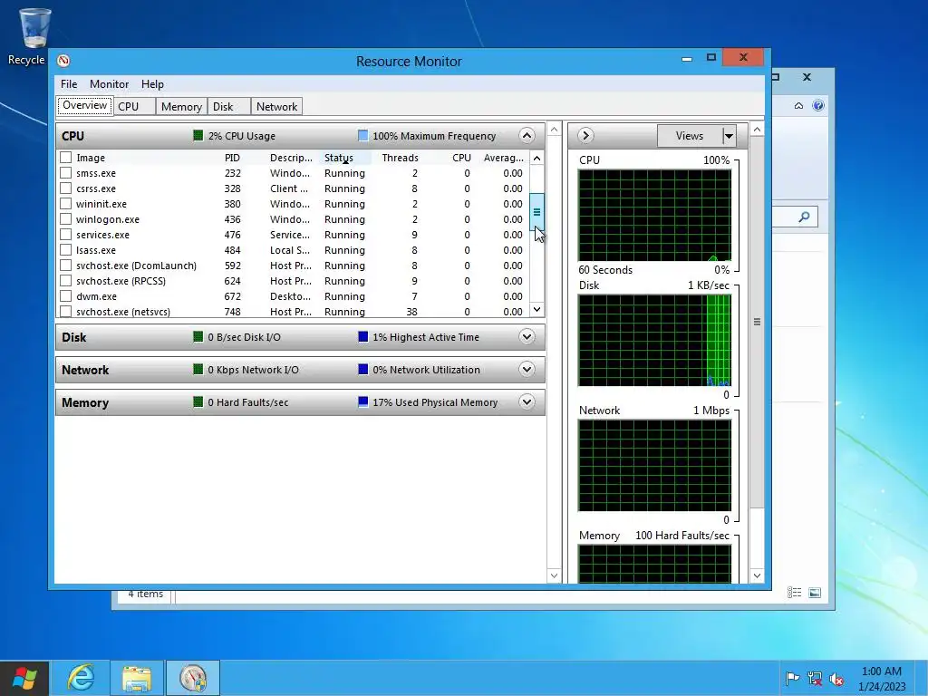Switch to the Disk tab

(228, 107)
